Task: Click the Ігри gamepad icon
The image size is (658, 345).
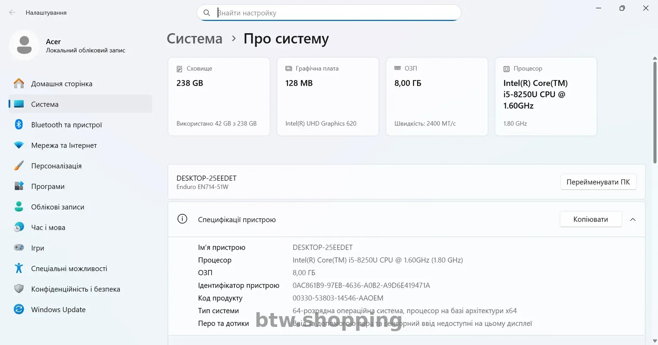Action: (x=19, y=248)
